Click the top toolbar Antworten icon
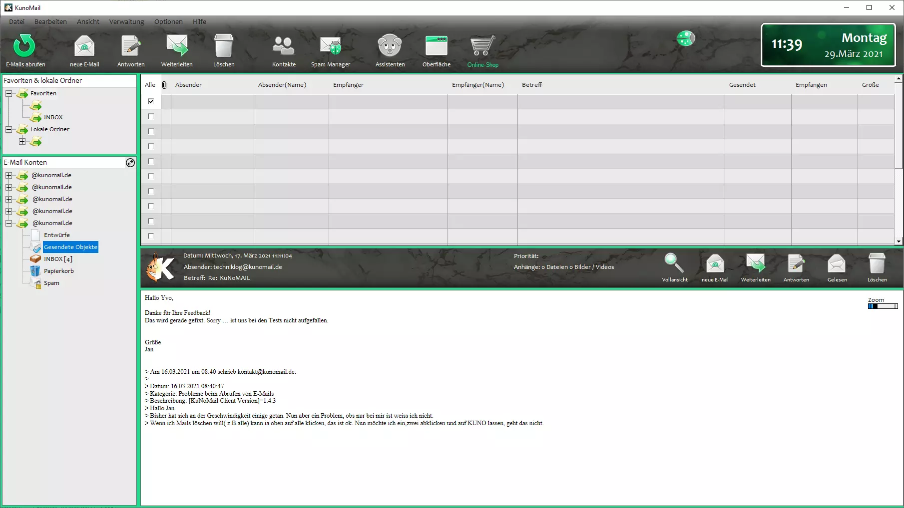 131,46
